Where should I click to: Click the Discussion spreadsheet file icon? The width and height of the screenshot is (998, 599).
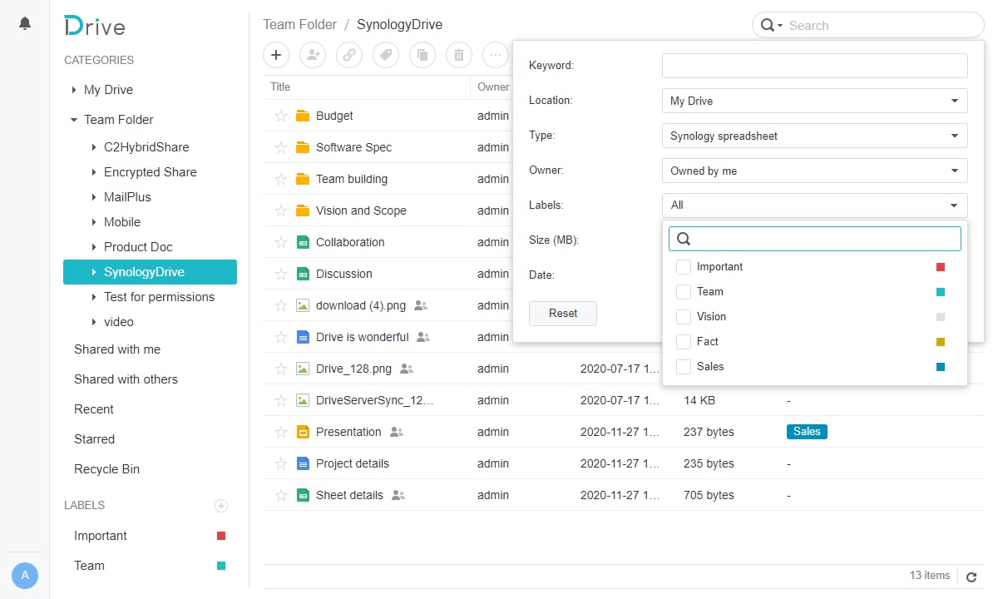tap(303, 274)
